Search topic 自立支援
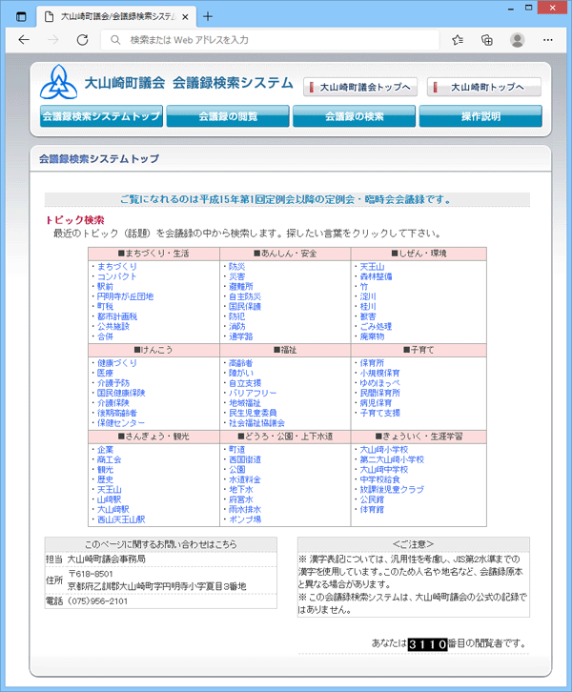 [244, 383]
